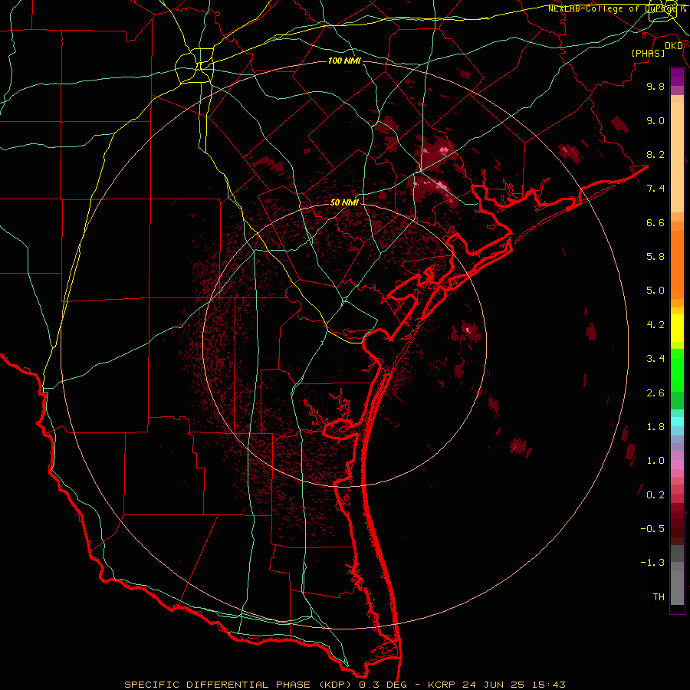The width and height of the screenshot is (690, 690).
Task: Select the 8.2 scale value label
Action: click(x=655, y=154)
